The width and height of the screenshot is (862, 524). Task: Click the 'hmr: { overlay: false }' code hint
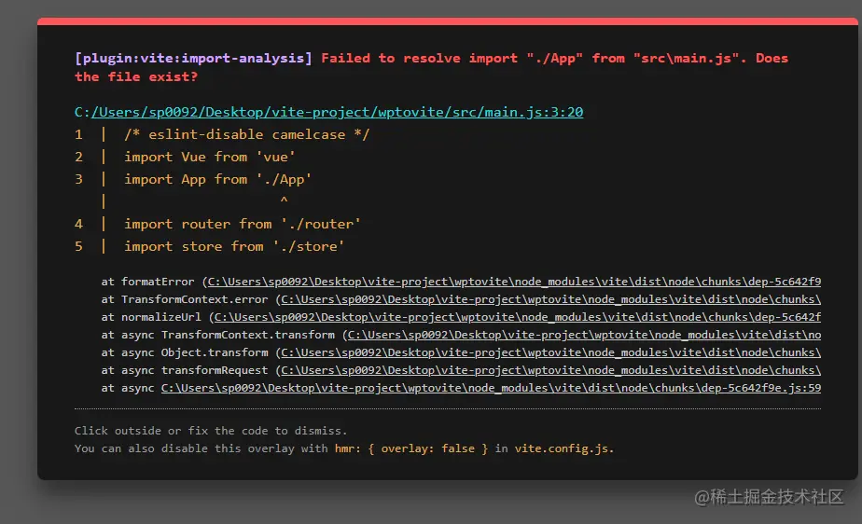[x=411, y=448]
